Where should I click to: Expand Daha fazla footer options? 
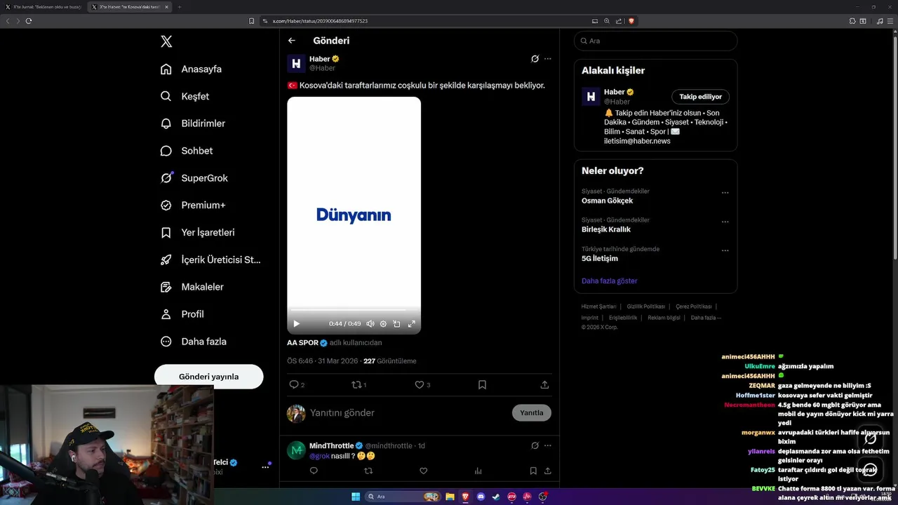(705, 318)
